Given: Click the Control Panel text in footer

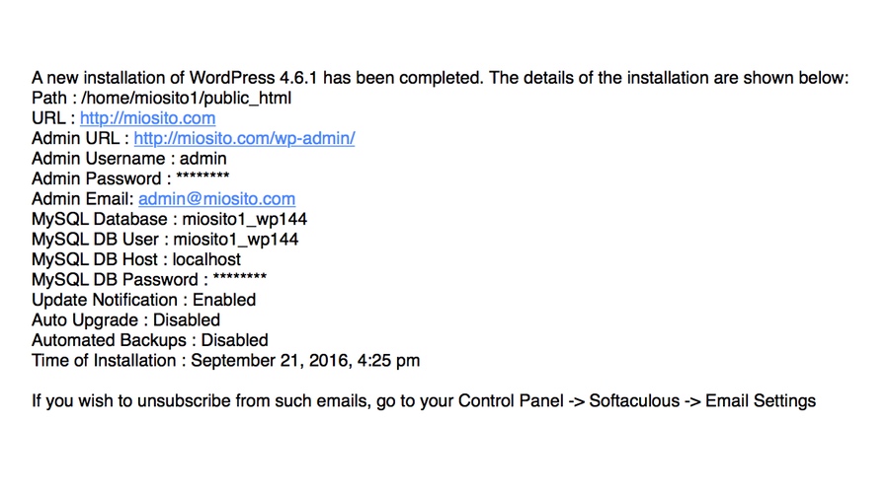Looking at the screenshot, I should [x=511, y=400].
